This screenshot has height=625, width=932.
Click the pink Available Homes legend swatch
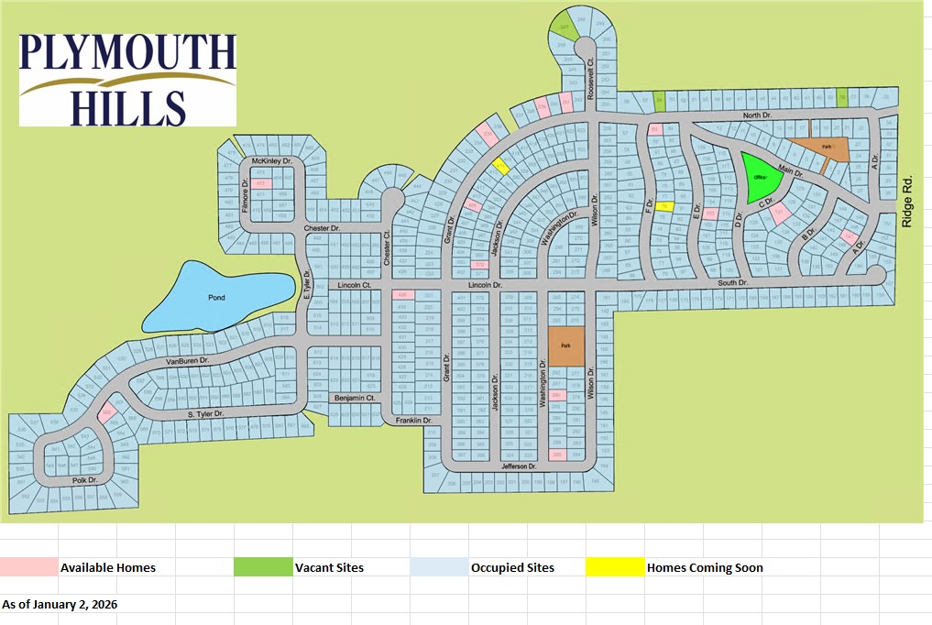28,567
